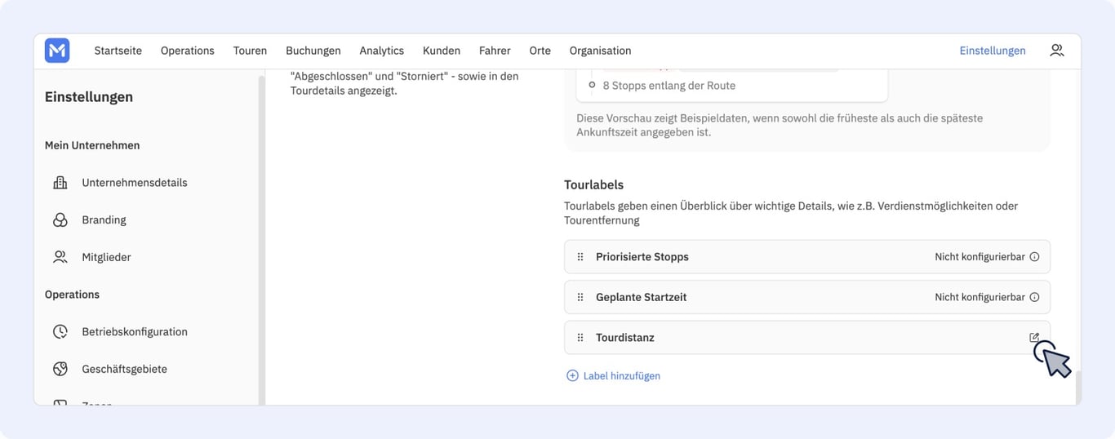This screenshot has height=439, width=1115.
Task: Click the Tourlabels heading
Action: click(x=593, y=184)
